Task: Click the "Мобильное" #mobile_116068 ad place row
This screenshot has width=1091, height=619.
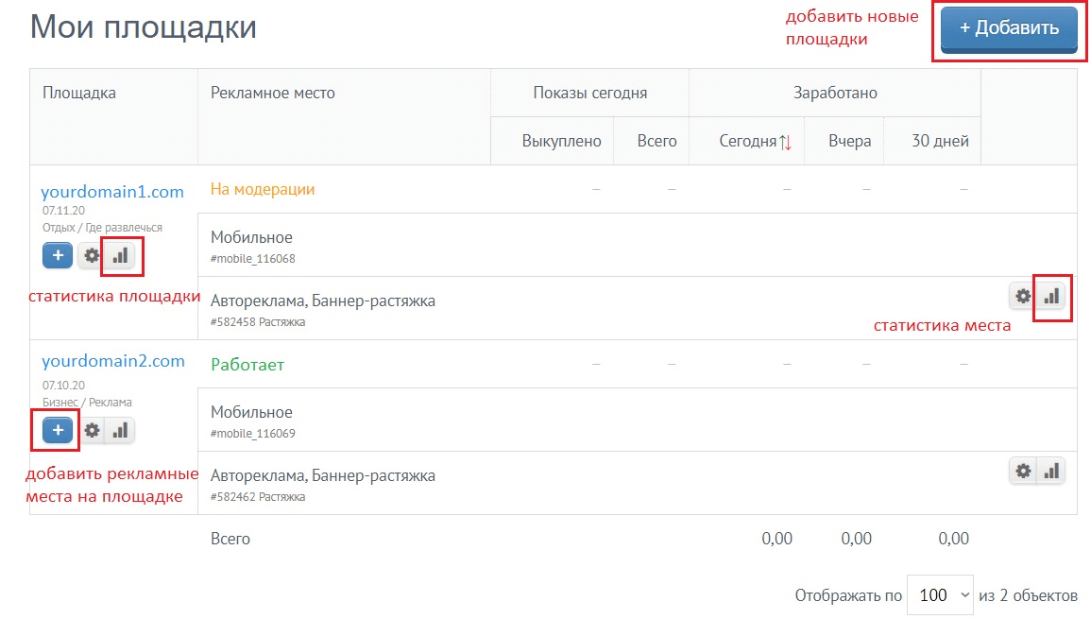Action: click(252, 245)
